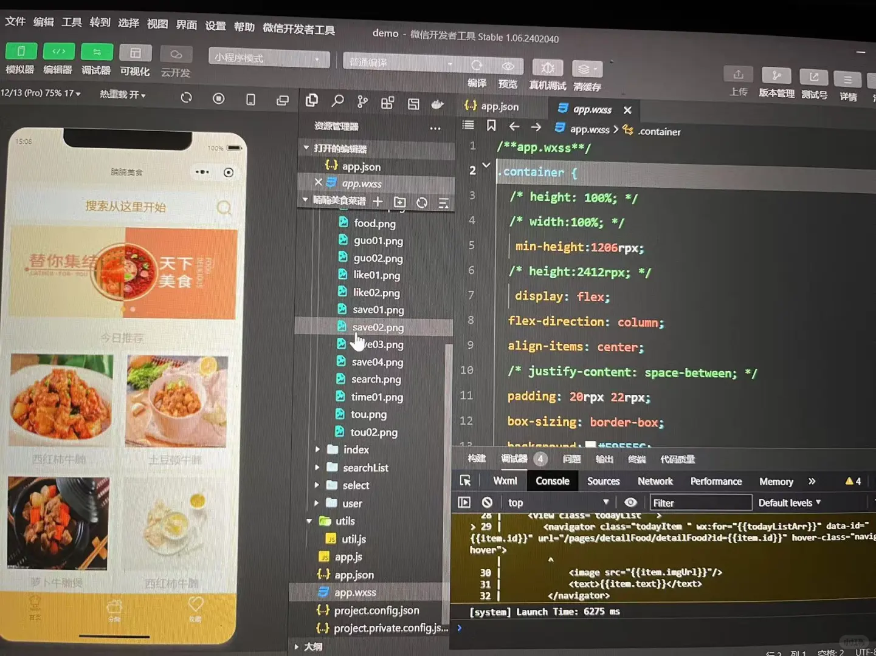Click the 清缓存 layers icon
Image resolution: width=876 pixels, height=656 pixels.
[x=587, y=69]
